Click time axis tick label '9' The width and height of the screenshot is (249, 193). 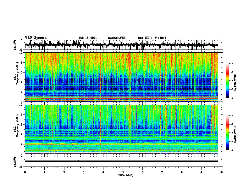[201, 172]
